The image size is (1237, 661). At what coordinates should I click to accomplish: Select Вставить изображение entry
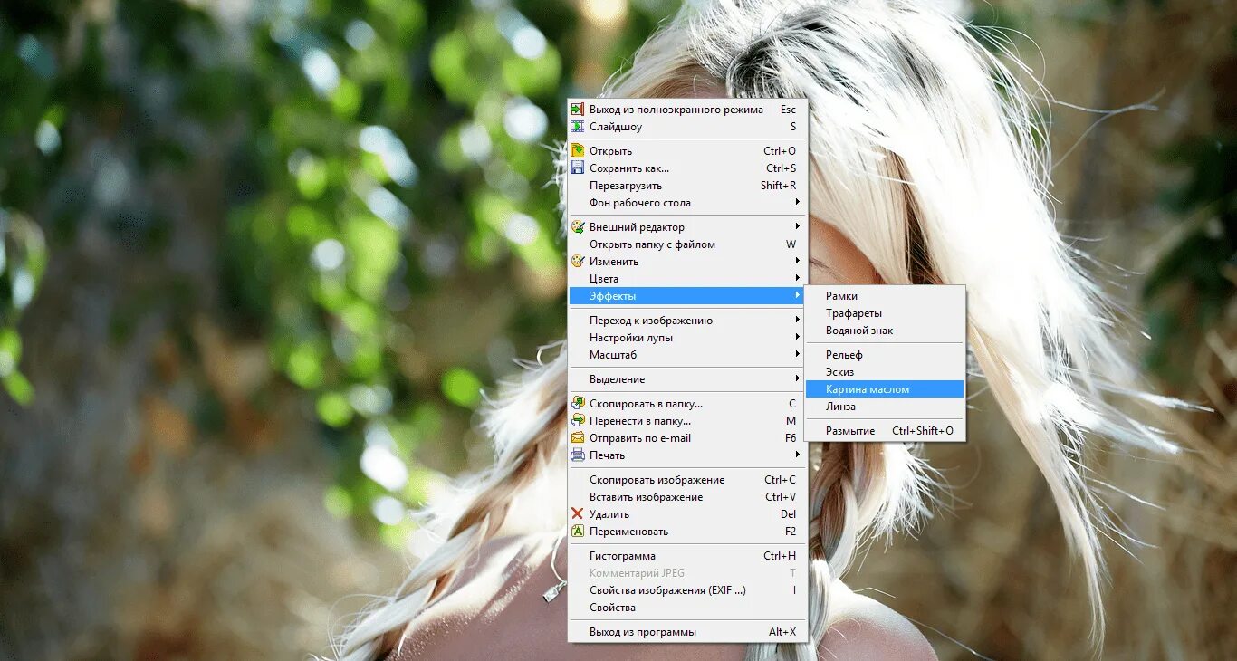687,497
